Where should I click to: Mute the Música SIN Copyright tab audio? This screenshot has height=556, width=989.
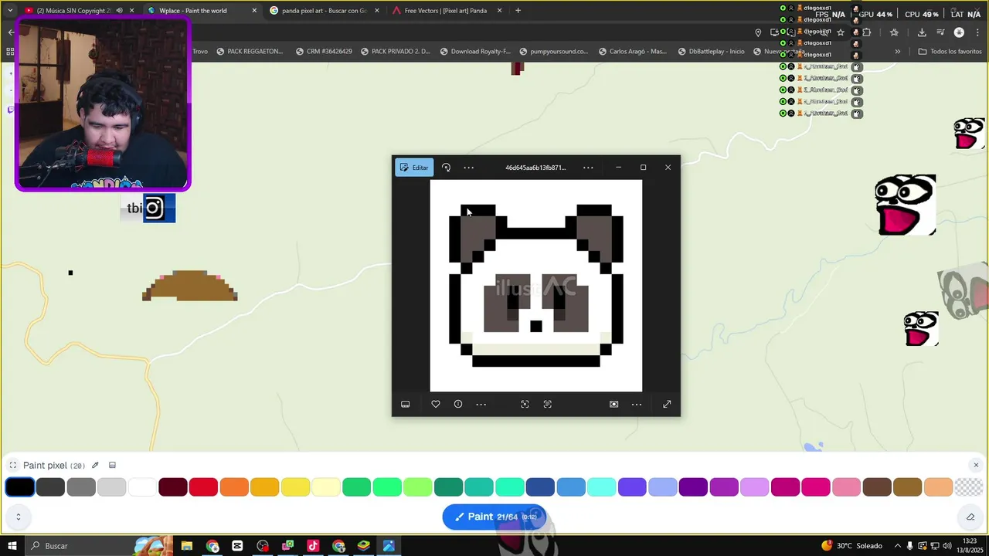click(x=119, y=11)
